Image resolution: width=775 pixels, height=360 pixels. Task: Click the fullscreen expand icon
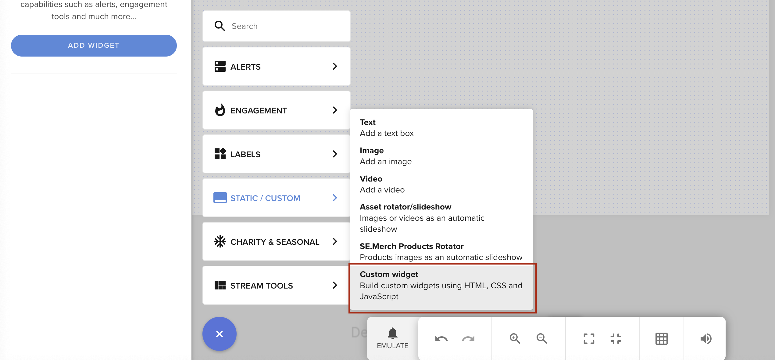589,338
